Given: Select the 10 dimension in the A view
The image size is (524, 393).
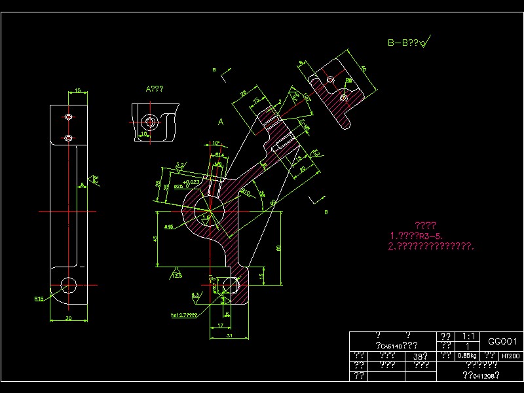Looking at the screenshot, I should (x=144, y=134).
